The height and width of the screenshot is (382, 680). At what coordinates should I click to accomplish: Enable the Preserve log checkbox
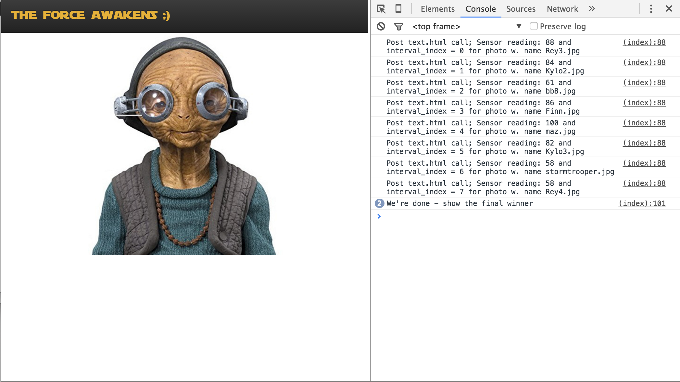tap(534, 26)
